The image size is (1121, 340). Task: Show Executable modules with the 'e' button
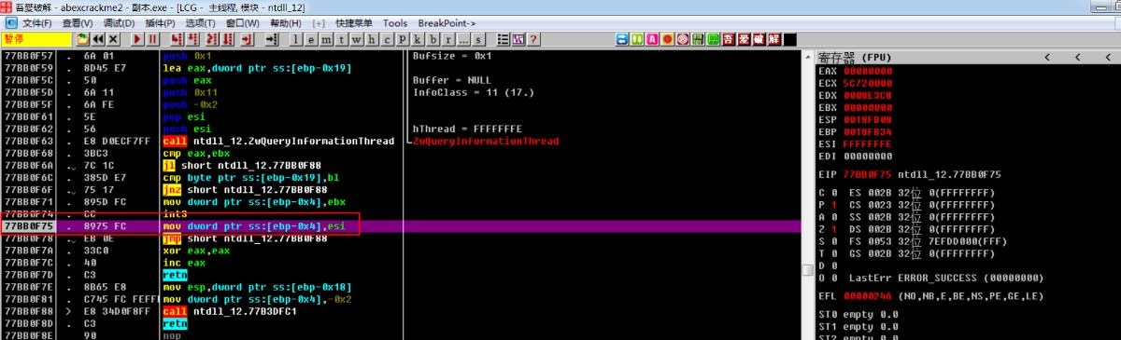pos(311,39)
